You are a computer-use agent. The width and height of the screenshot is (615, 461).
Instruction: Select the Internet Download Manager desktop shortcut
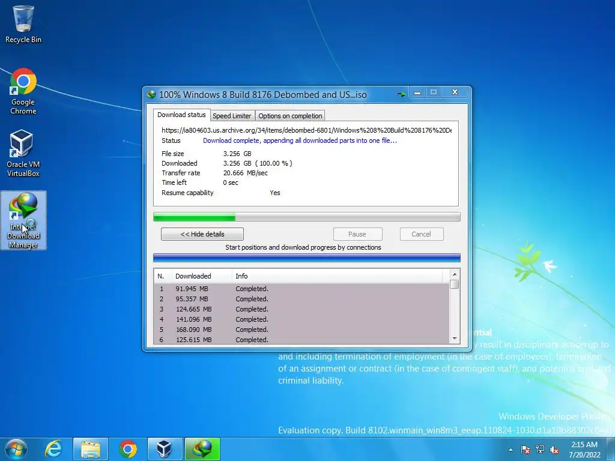pos(23,220)
